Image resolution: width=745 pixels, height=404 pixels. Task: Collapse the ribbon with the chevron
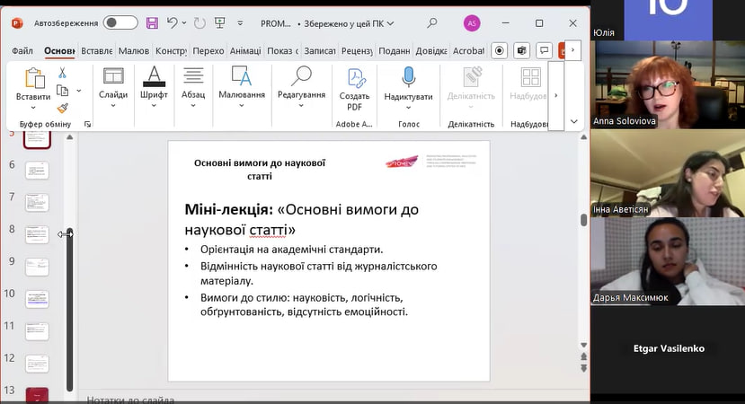[x=574, y=120]
